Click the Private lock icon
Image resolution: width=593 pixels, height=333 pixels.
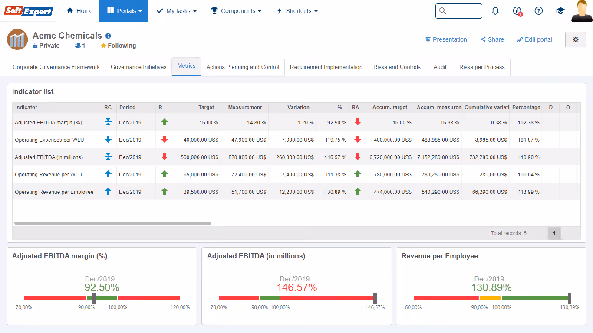35,46
